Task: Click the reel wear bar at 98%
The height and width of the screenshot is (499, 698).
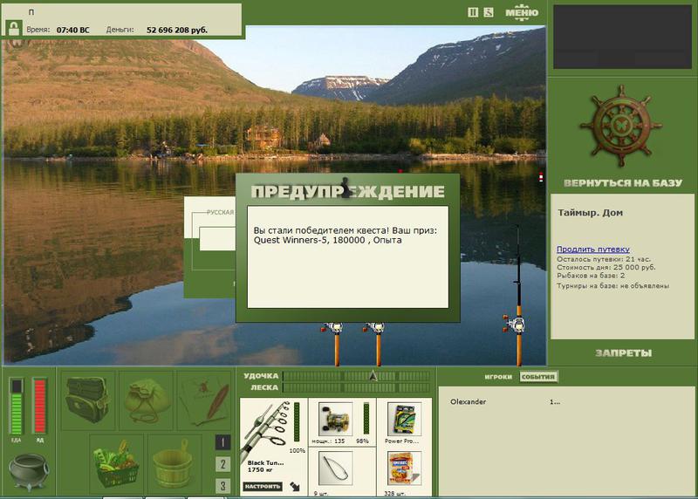Action: pos(366,419)
